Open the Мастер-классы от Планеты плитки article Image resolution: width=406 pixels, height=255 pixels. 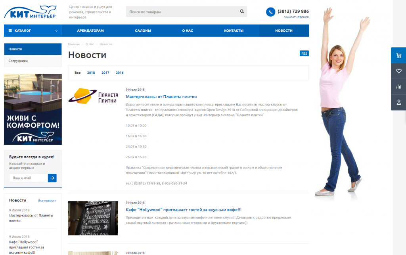point(161,97)
